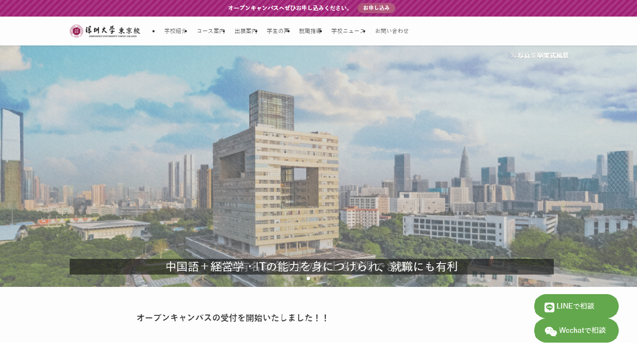Click the LINEで相談 text label

pyautogui.click(x=575, y=306)
